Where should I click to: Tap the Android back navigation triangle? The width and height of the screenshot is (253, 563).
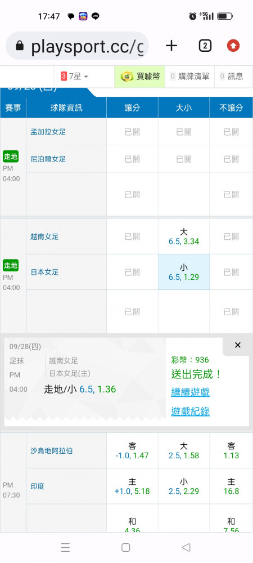(186, 547)
